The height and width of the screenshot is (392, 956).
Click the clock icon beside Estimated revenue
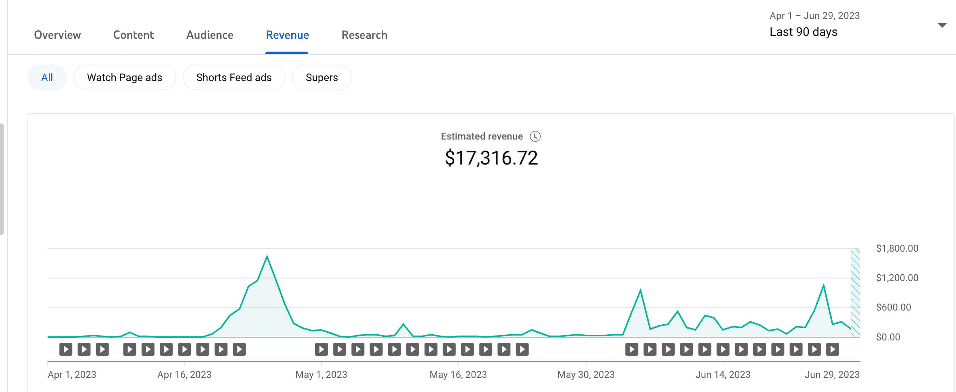coord(535,136)
